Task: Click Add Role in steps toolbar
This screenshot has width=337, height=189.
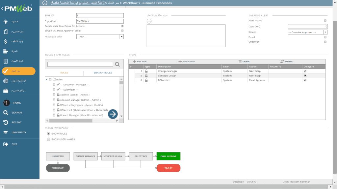Action: coord(140,61)
